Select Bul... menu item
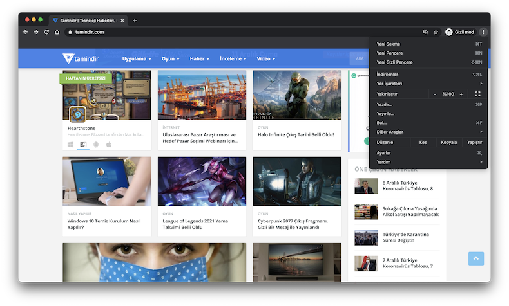Image resolution: width=509 pixels, height=306 pixels. point(428,123)
